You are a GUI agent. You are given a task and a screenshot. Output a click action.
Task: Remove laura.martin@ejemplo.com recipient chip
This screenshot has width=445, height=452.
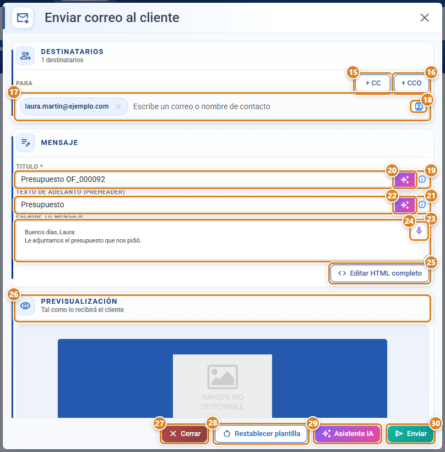pos(118,106)
